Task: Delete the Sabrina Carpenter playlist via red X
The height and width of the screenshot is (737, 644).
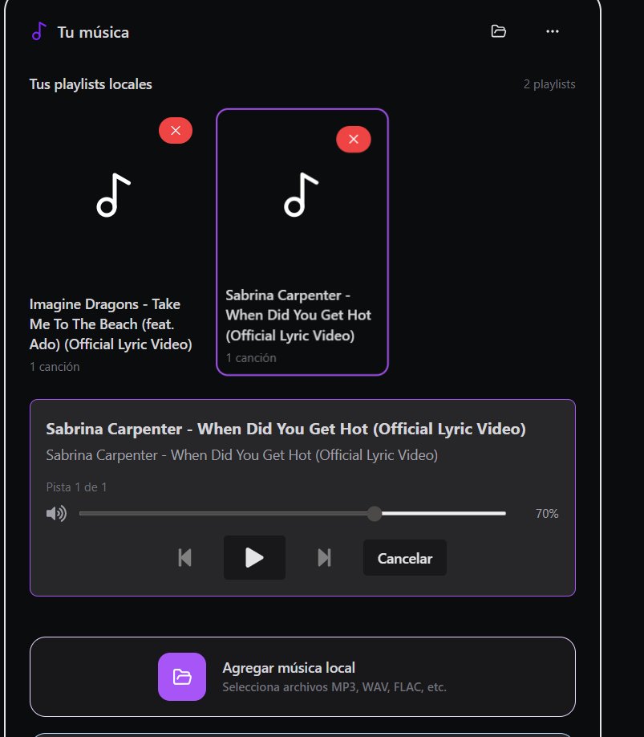Action: 354,139
